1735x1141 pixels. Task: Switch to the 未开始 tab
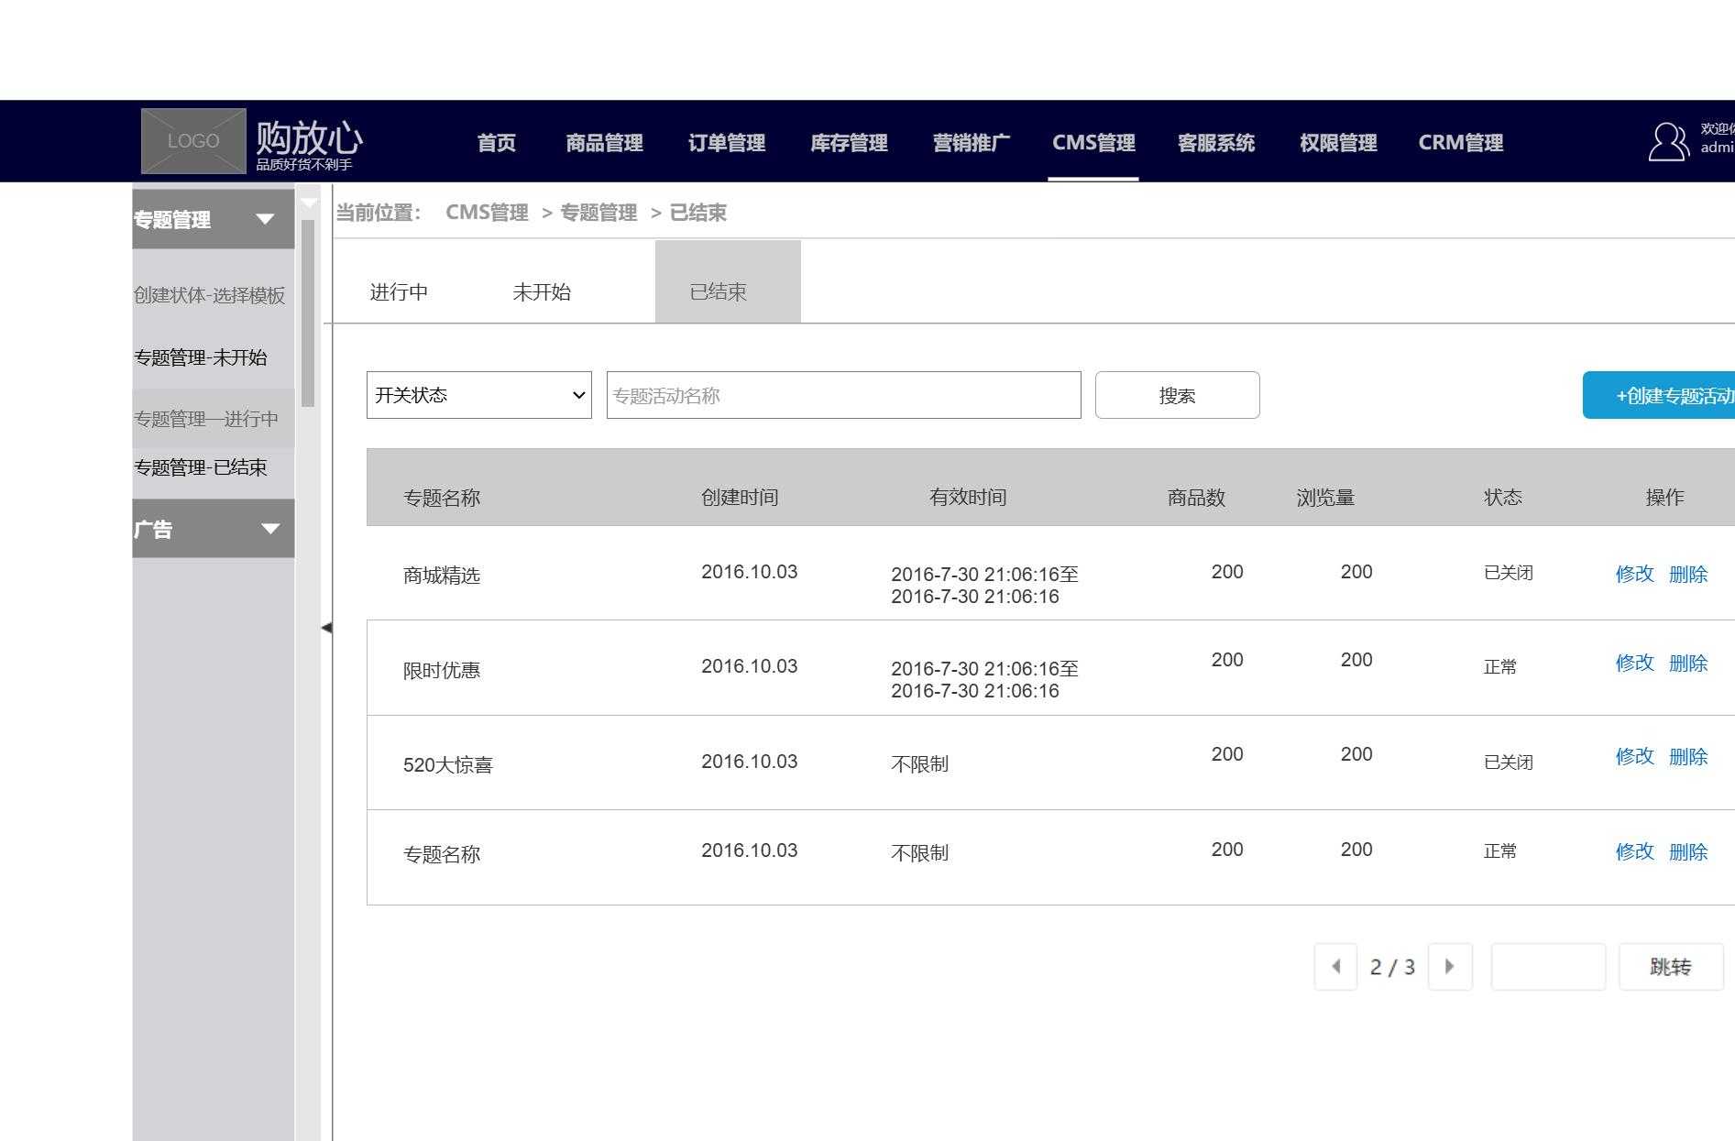click(543, 291)
